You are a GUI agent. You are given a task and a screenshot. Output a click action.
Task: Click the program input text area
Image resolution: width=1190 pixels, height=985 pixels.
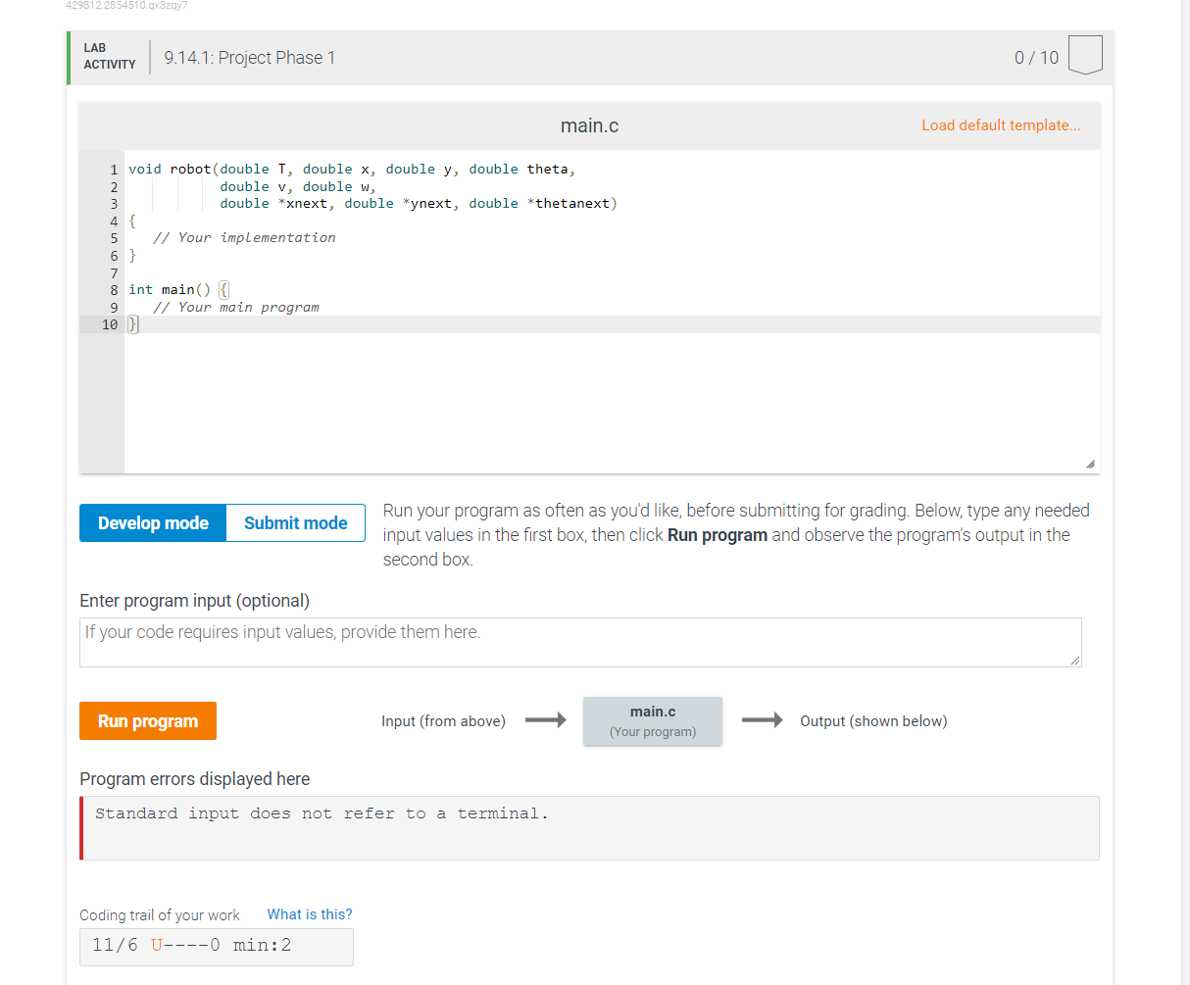click(x=580, y=642)
